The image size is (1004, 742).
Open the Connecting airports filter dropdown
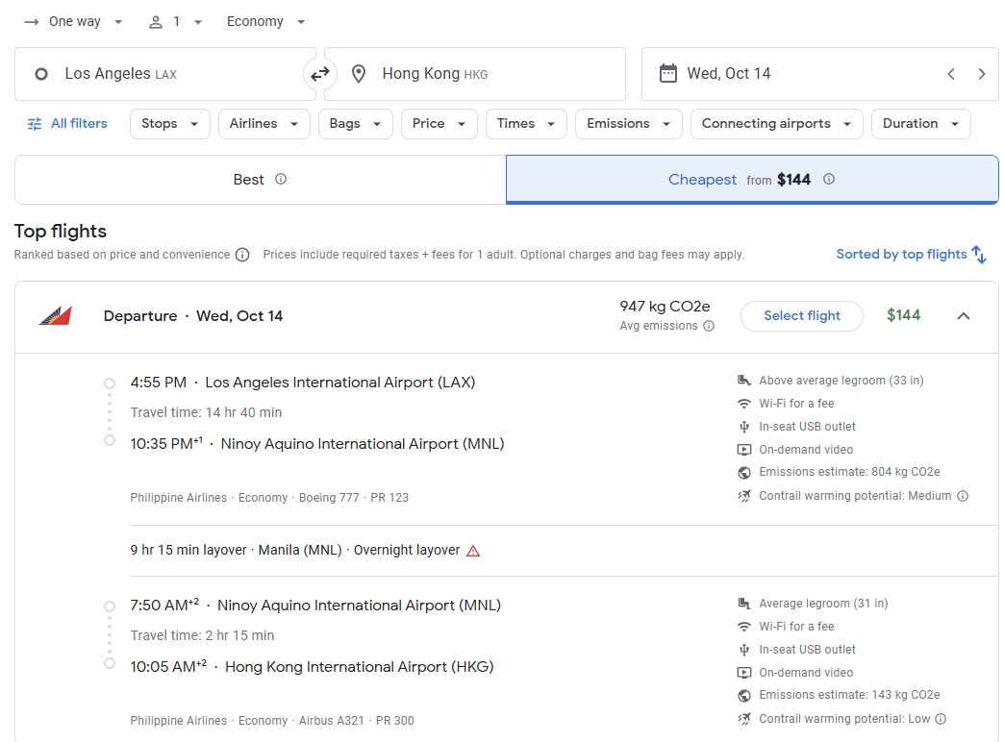point(777,124)
